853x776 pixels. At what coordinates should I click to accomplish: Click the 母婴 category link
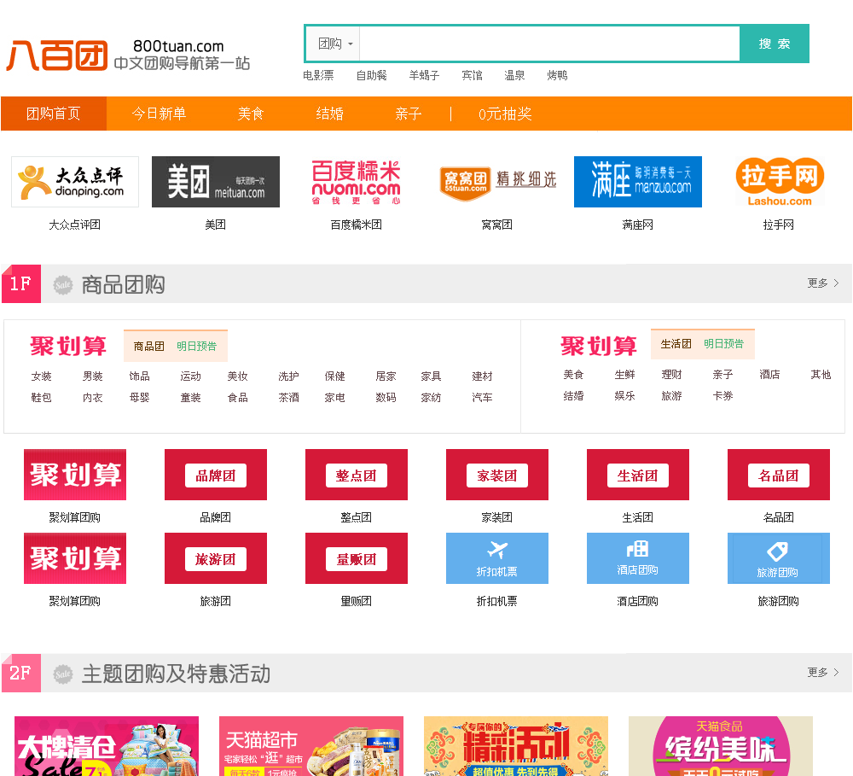(139, 398)
